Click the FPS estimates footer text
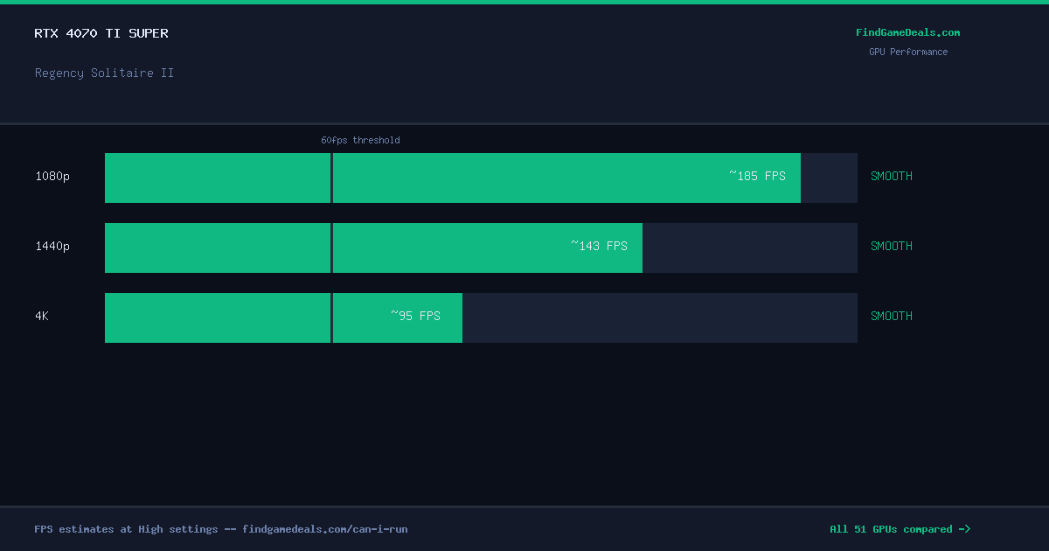This screenshot has height=551, width=1049. 221,529
